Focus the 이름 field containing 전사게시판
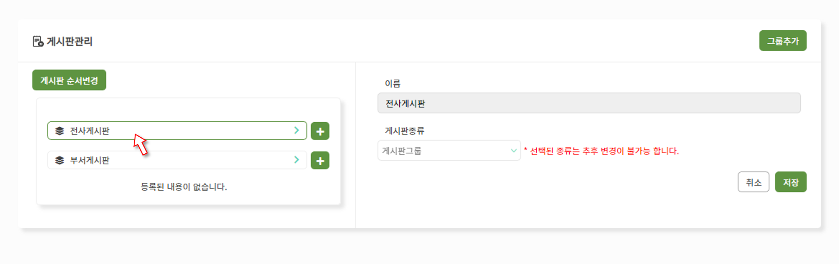839x264 pixels. [589, 103]
